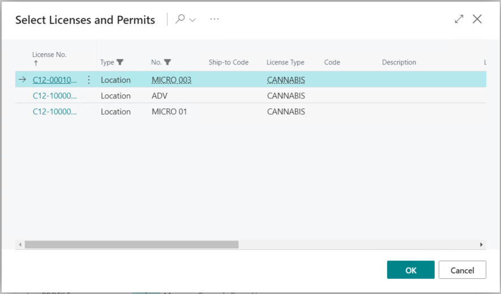Select the ADV cell
The image size is (501, 294).
[160, 96]
